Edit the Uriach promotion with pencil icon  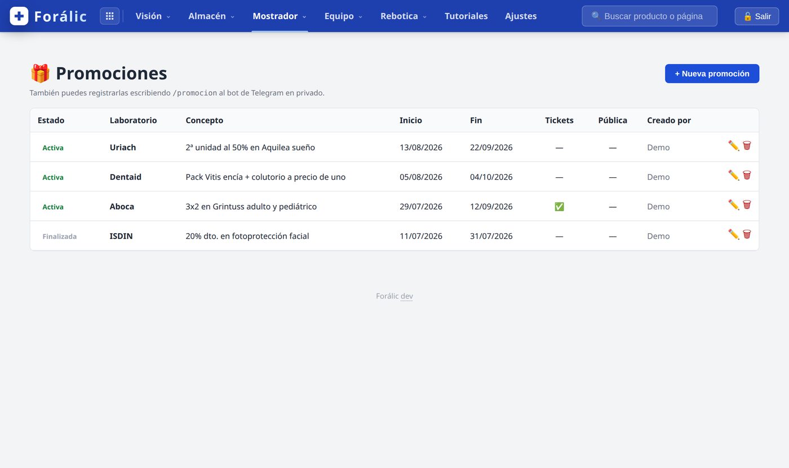(733, 146)
